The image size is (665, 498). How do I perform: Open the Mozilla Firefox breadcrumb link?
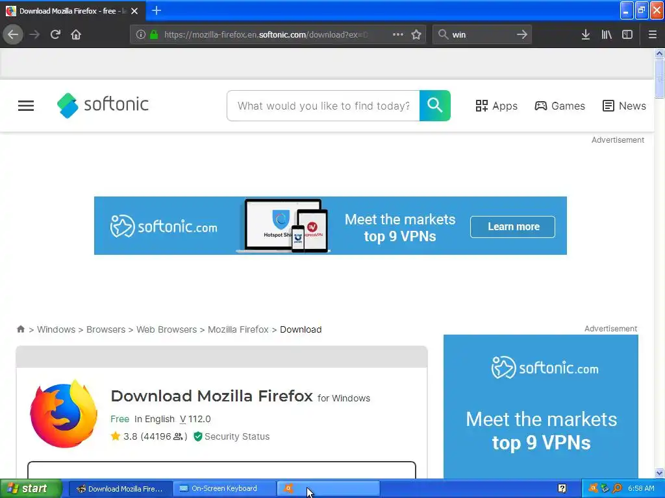pyautogui.click(x=238, y=329)
